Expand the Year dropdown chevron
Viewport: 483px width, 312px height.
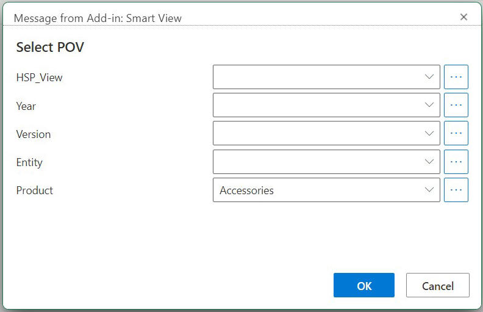[x=429, y=105]
